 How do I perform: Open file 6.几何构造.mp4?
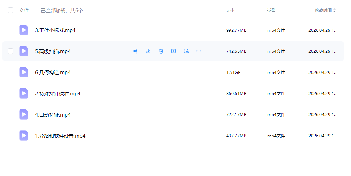point(53,73)
